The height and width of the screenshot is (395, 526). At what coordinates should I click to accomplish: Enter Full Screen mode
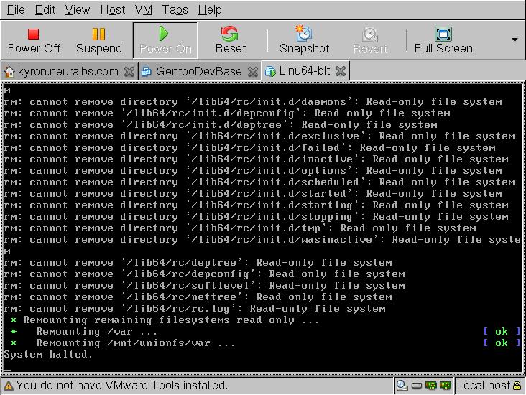[443, 40]
